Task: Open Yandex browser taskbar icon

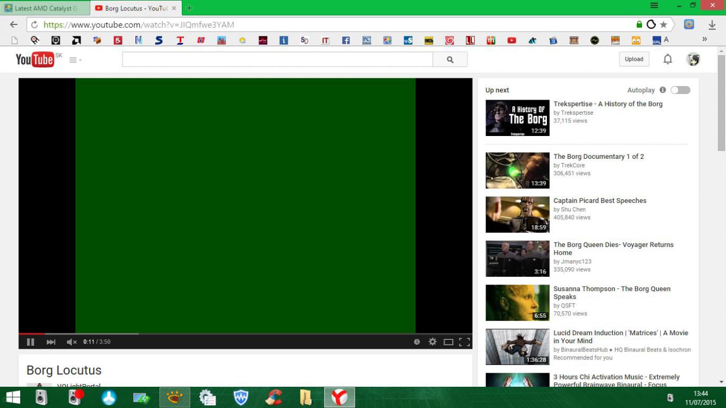Action: pyautogui.click(x=340, y=398)
